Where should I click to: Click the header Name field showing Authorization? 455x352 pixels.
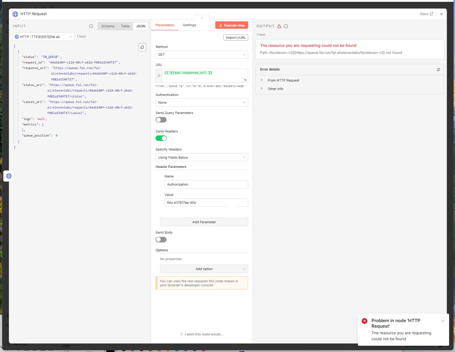[x=206, y=184]
